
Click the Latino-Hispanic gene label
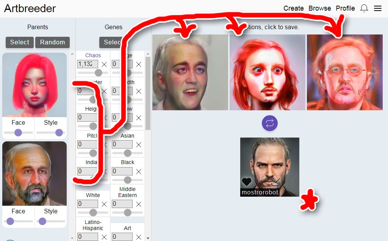click(93, 225)
